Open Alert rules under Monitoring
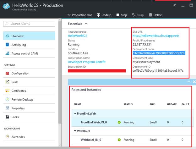 point(29,137)
